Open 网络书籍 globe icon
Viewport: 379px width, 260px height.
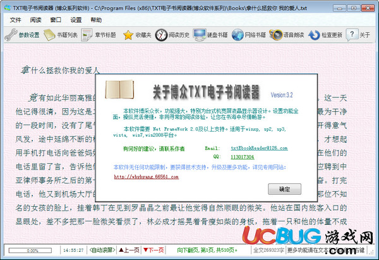[x=248, y=35]
